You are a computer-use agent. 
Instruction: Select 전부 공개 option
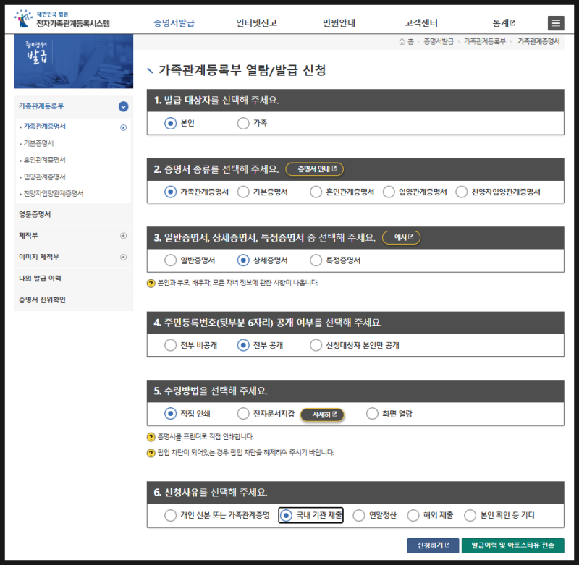(x=243, y=345)
